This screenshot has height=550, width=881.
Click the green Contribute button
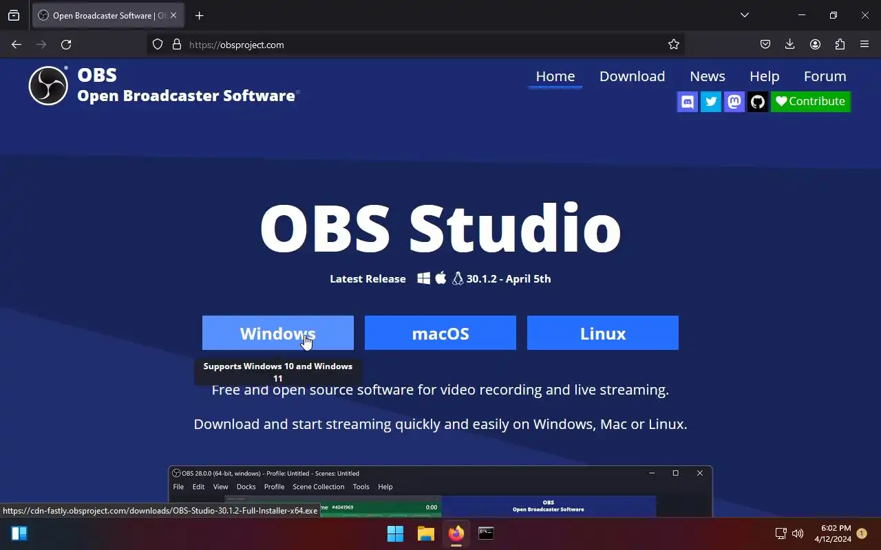(811, 102)
